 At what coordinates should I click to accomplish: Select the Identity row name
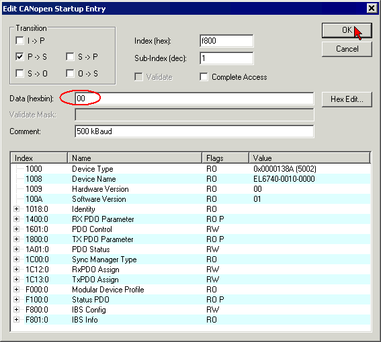(83, 209)
